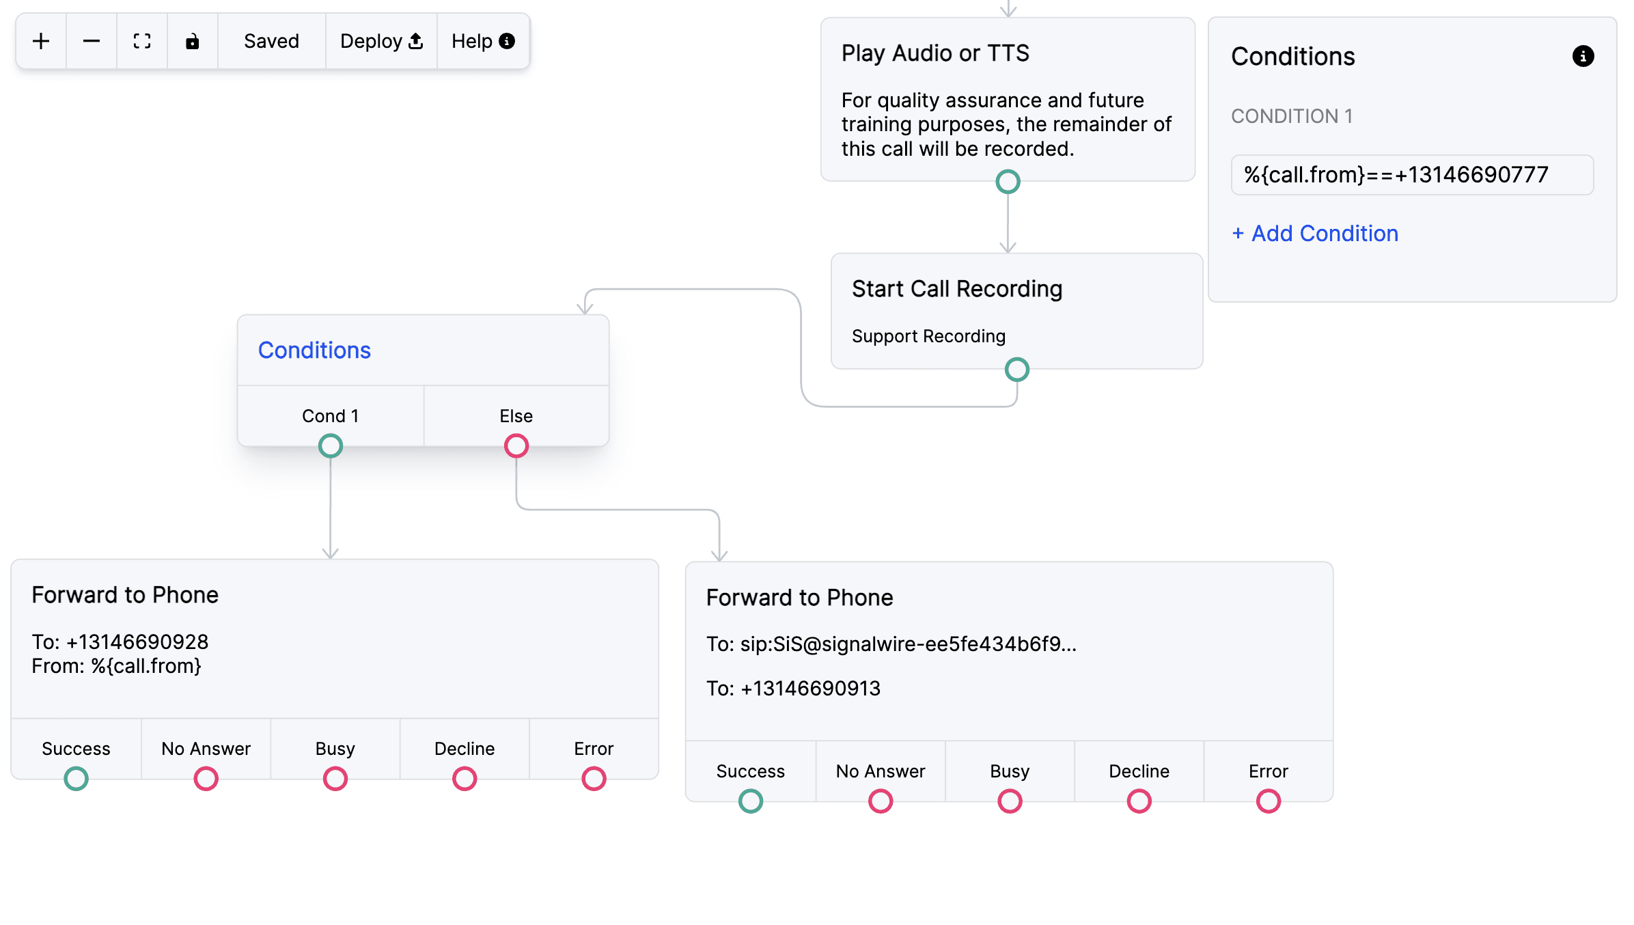
Task: Click the left Forward node's Success port
Action: coord(76,779)
